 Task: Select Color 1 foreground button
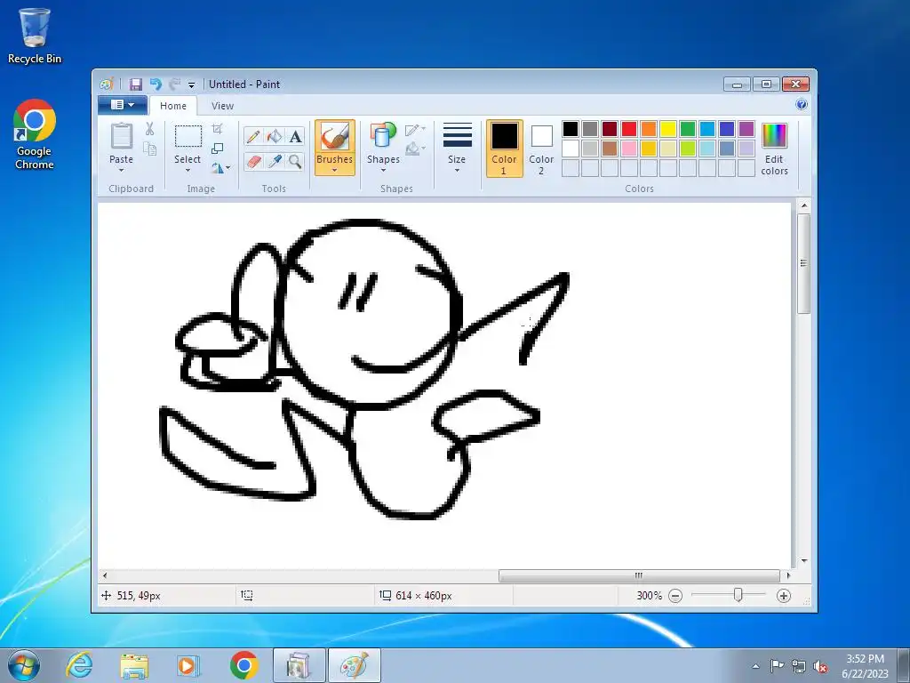pyautogui.click(x=505, y=149)
